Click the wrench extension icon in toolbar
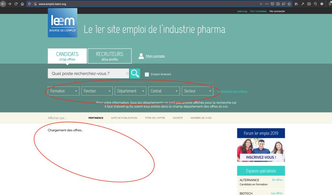 tap(302, 4)
